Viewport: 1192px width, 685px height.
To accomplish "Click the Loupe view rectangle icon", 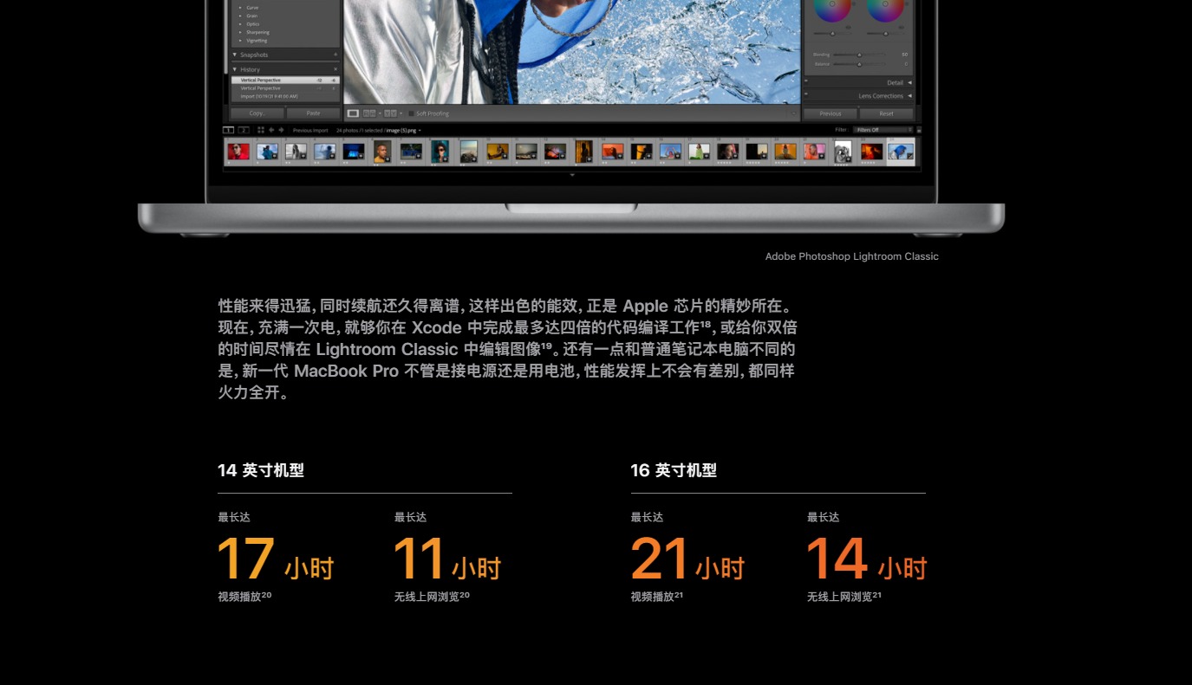I will pos(353,113).
